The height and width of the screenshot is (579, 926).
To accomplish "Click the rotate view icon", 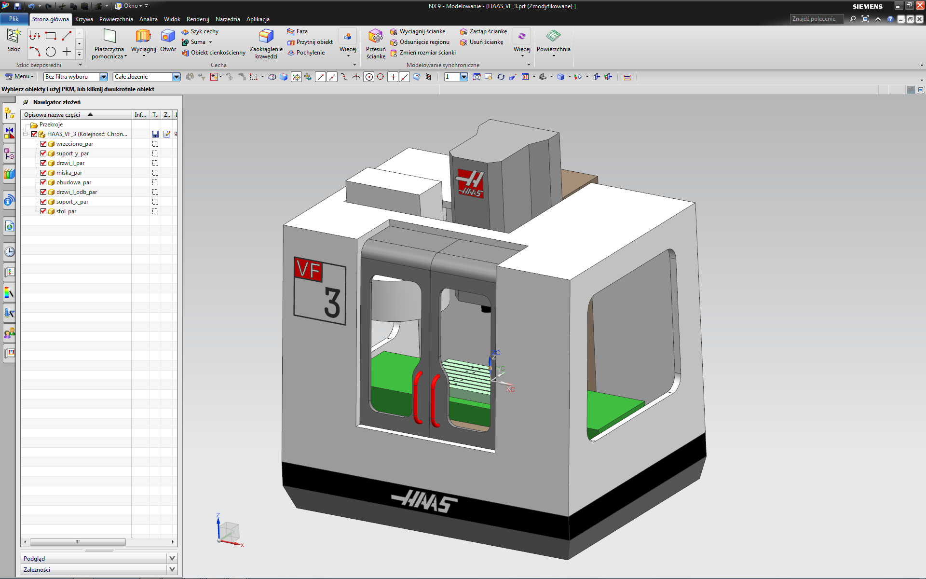I will coord(501,77).
